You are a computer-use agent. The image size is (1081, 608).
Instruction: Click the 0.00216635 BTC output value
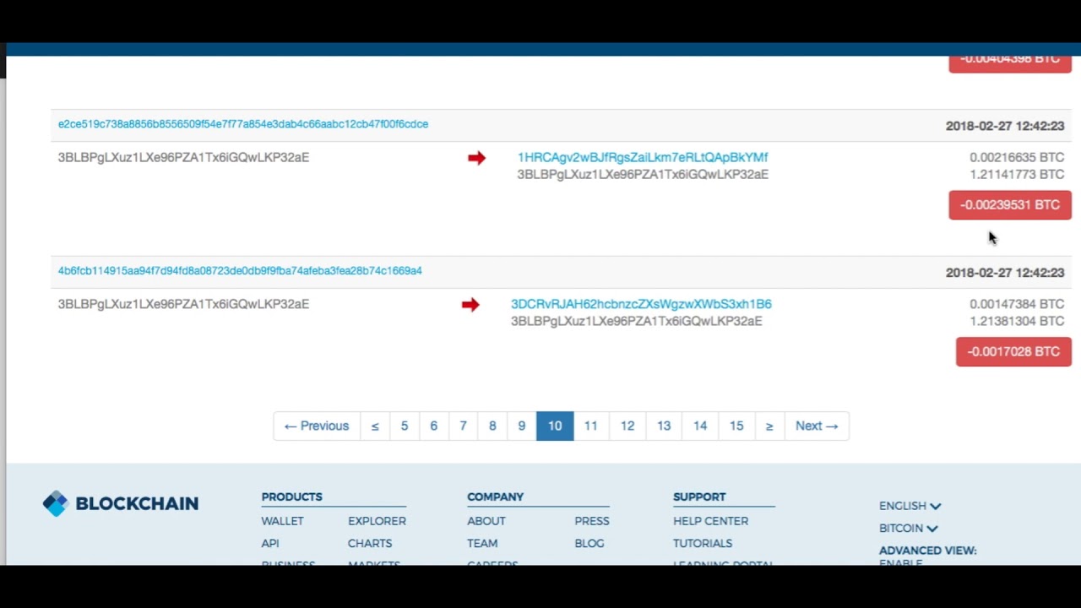point(1017,158)
